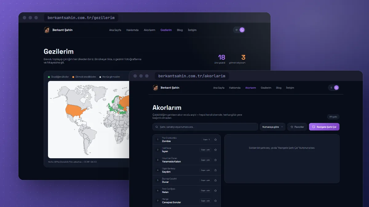Select Gezilerim nav item in Akorlarım window
369x207 pixels.
pos(266,88)
